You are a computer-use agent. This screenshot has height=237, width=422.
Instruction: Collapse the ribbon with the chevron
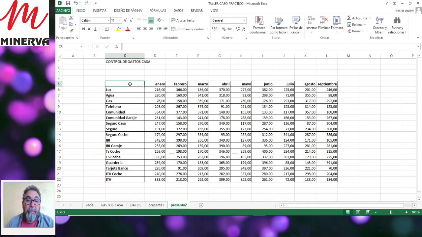(x=418, y=38)
